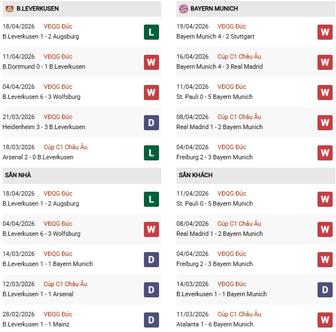Open the SÂN NHÀ home matches section

click(x=18, y=176)
